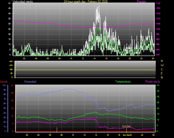Screen dimensions: 174x138
Task: Click 1025 on the pressure axis
Action: tap(158, 3)
